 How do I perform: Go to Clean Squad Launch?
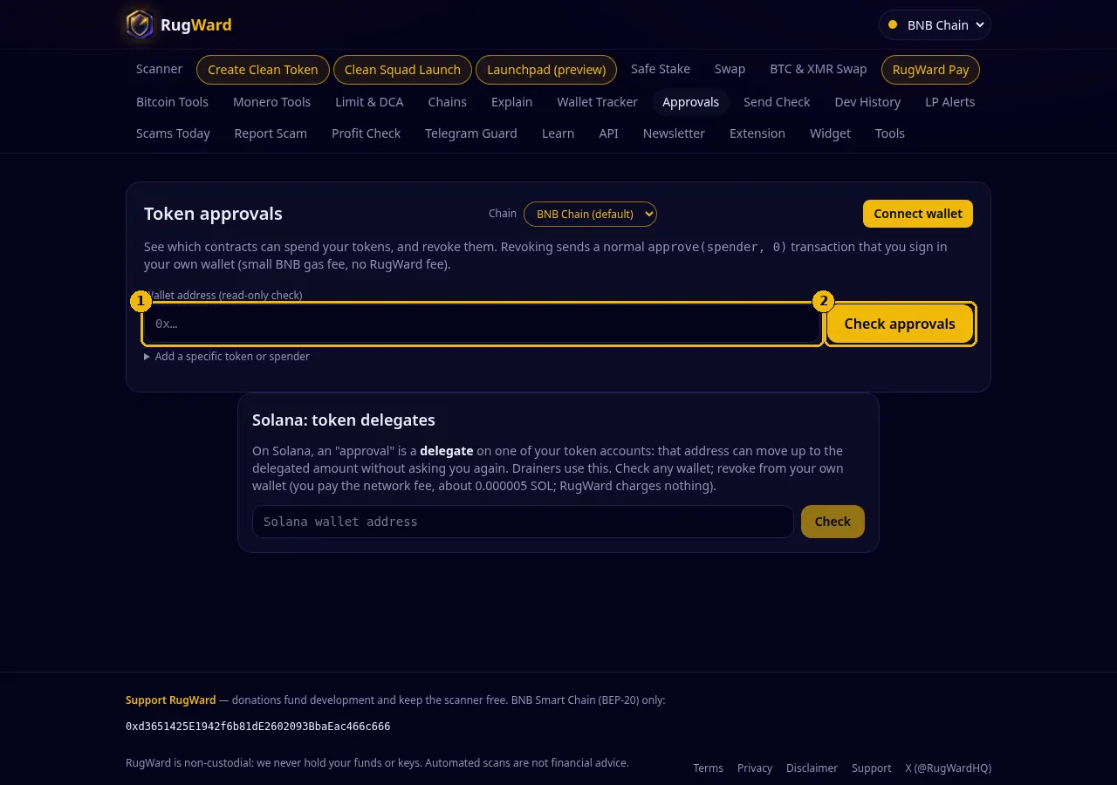click(x=402, y=70)
